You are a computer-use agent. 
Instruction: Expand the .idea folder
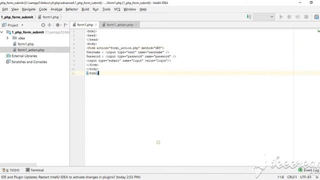pos(7,38)
